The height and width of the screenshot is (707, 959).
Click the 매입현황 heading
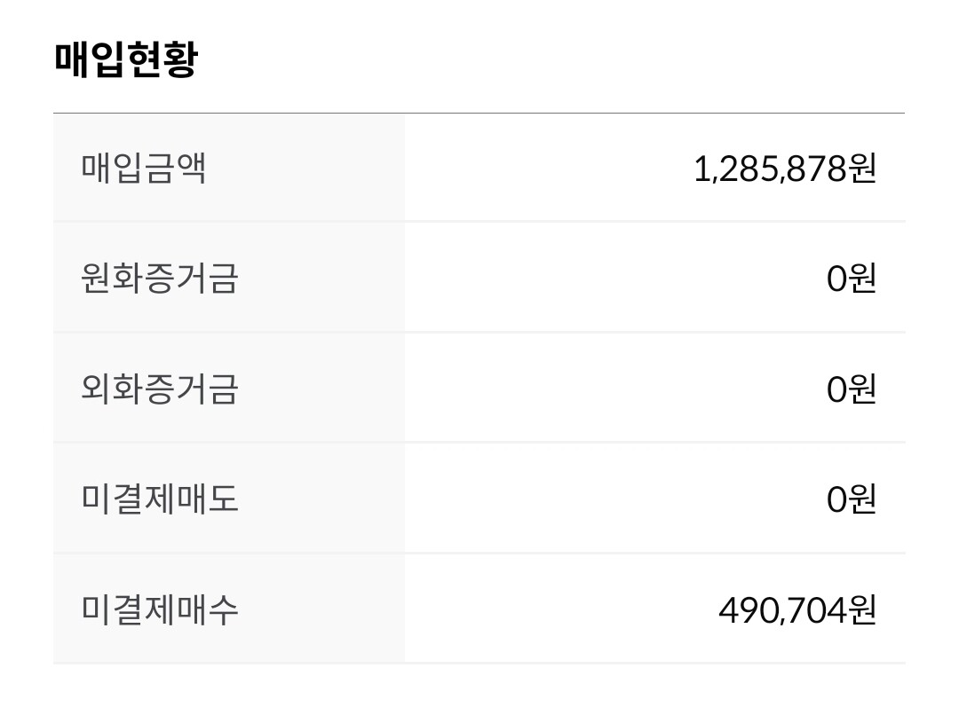(x=125, y=60)
